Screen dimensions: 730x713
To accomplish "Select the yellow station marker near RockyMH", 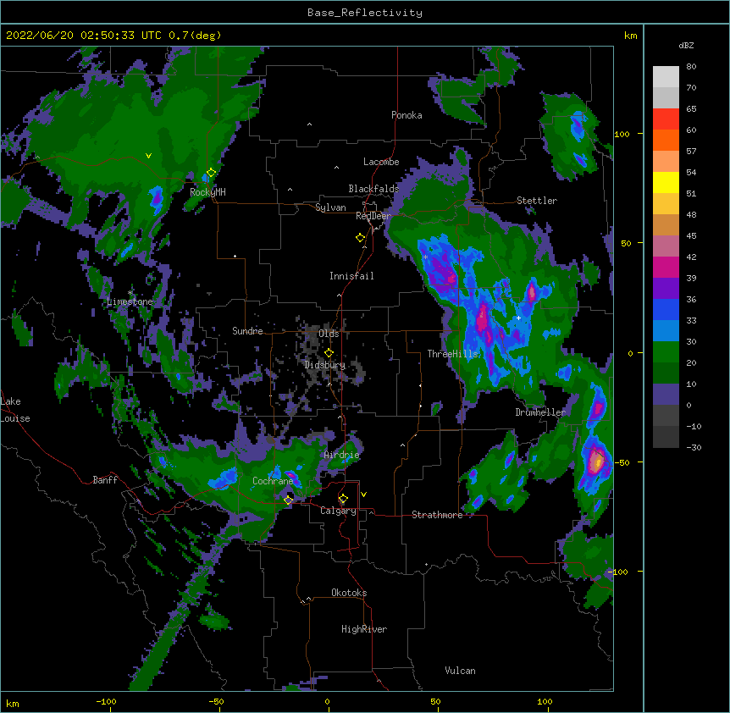I will (x=211, y=173).
